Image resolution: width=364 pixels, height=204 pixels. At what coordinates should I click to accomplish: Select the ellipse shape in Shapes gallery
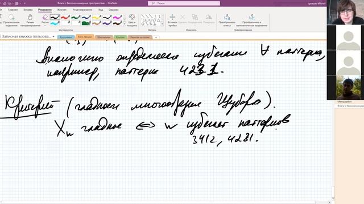151,20
